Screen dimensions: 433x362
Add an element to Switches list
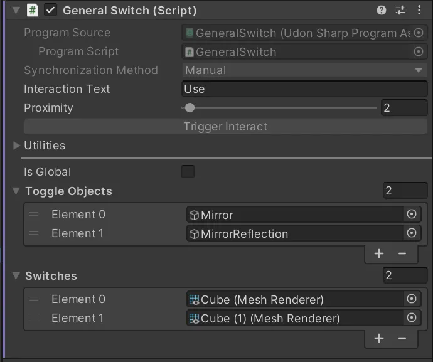(x=379, y=338)
